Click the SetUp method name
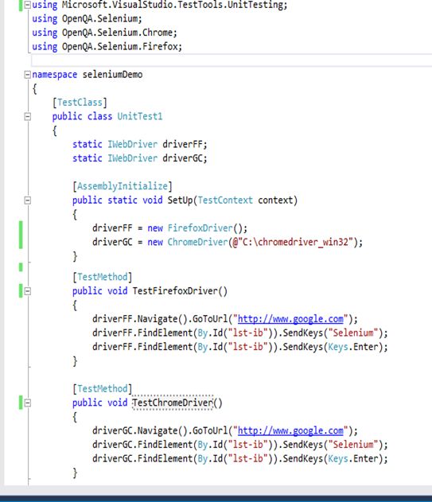The image size is (432, 502). point(180,200)
